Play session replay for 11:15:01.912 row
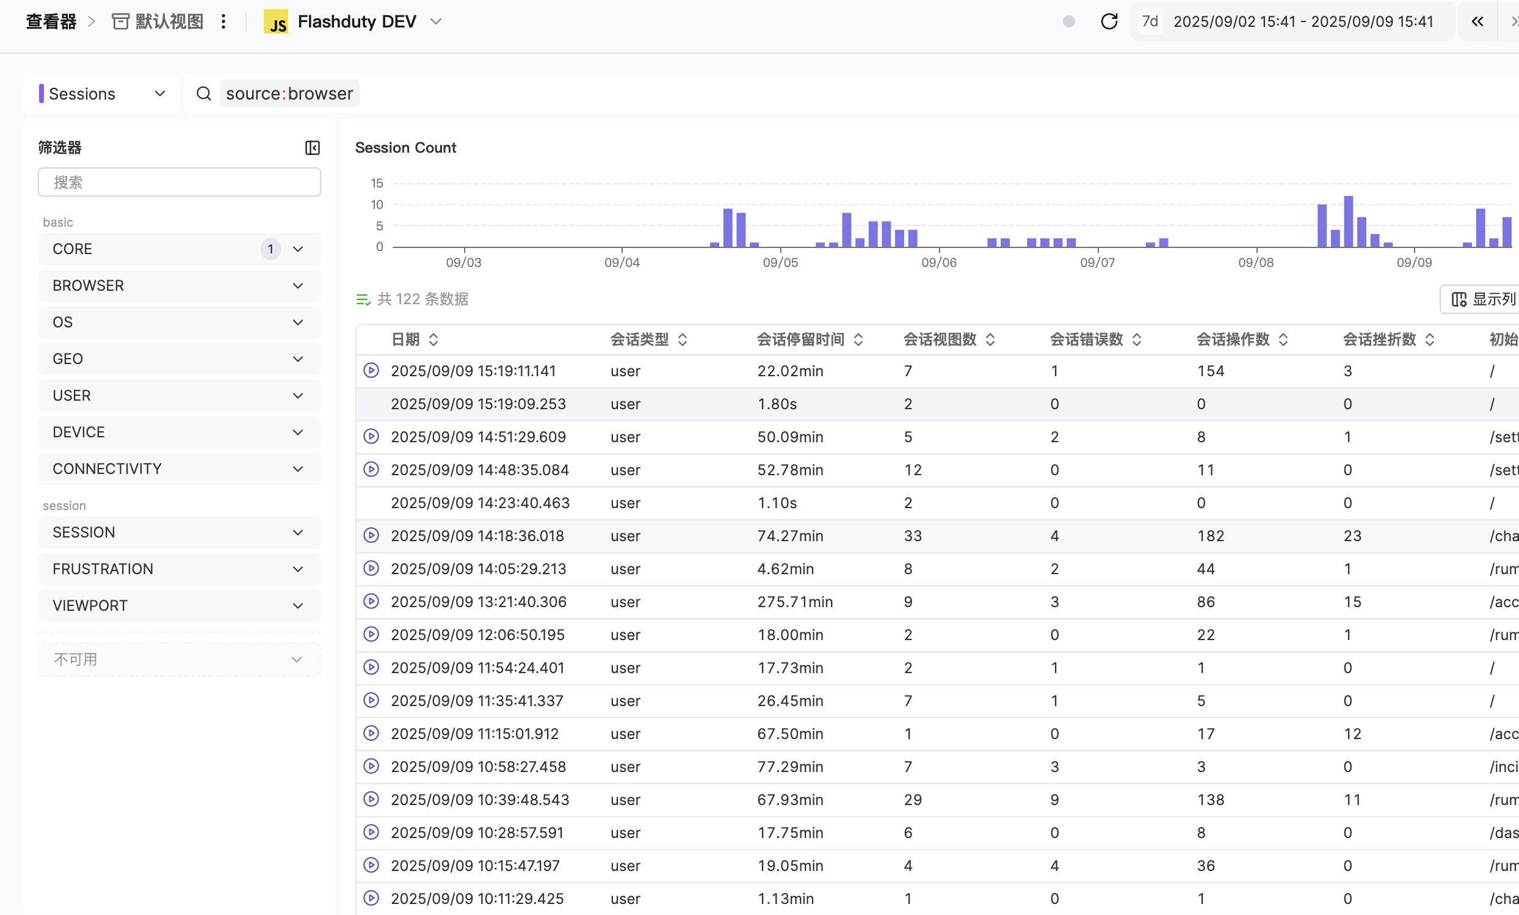The width and height of the screenshot is (1519, 915). (x=371, y=734)
